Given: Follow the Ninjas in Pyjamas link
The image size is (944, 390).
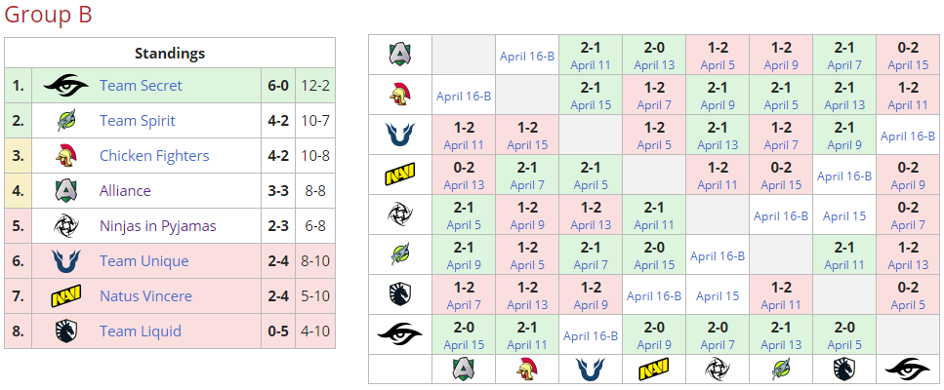Looking at the screenshot, I should tap(158, 226).
